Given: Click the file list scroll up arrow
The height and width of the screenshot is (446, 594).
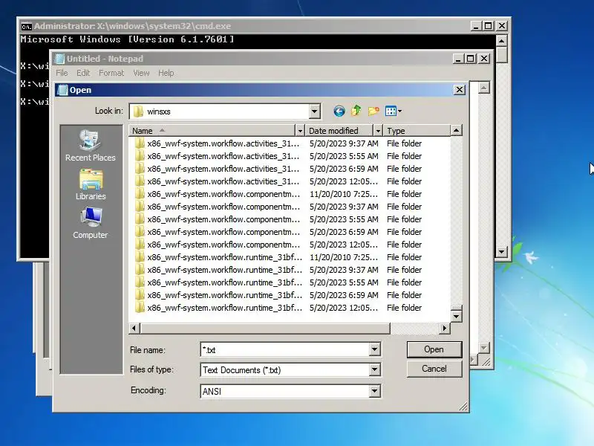Looking at the screenshot, I should (456, 131).
